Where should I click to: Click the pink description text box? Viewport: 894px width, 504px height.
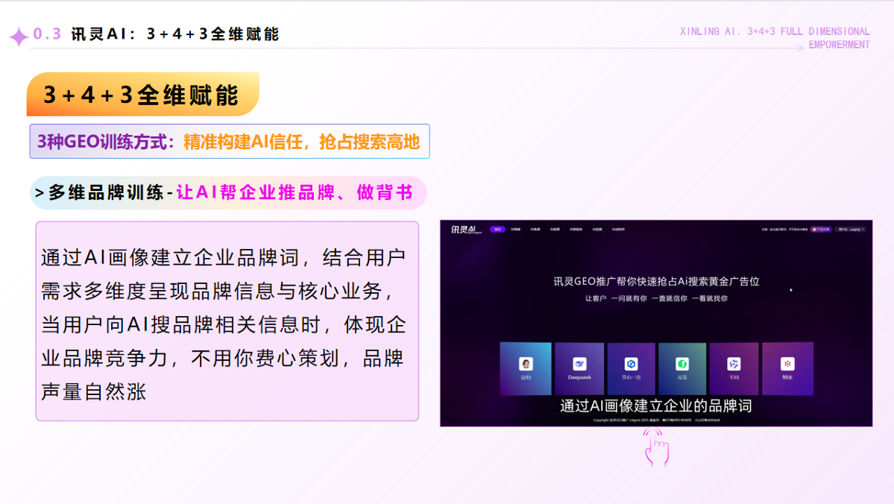(x=227, y=321)
